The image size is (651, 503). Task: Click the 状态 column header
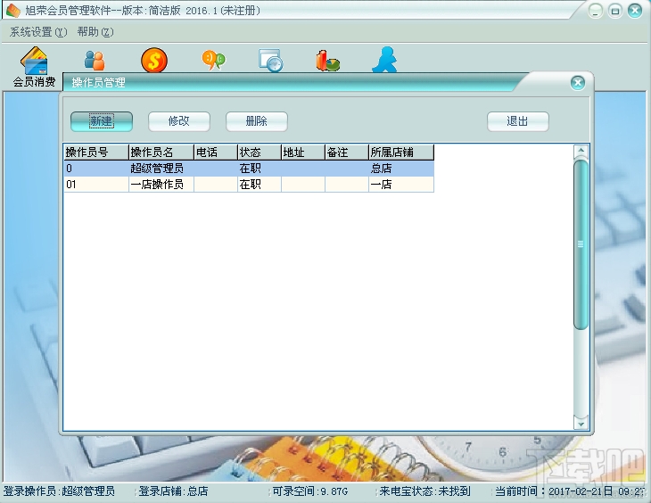260,153
